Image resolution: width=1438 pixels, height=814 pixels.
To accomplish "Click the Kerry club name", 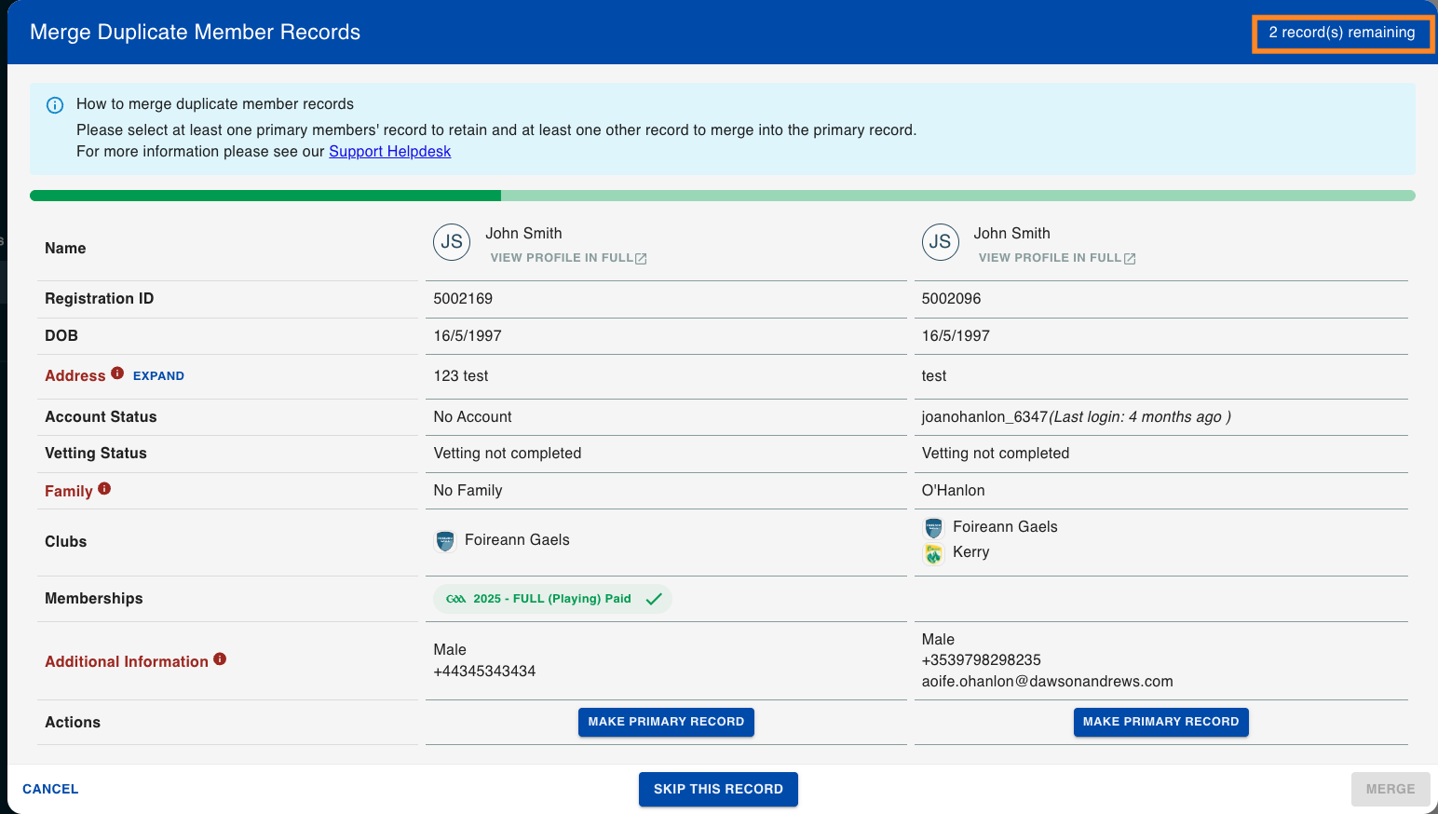I will (x=970, y=552).
